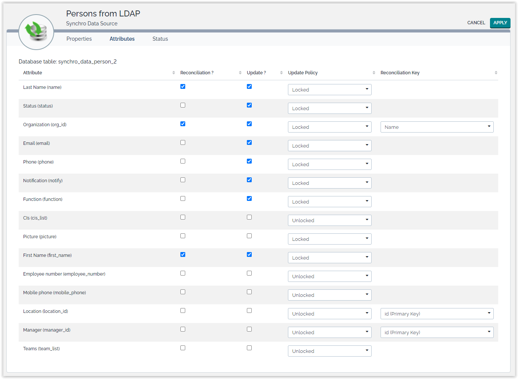Open the Status tab
The width and height of the screenshot is (518, 379).
click(160, 39)
